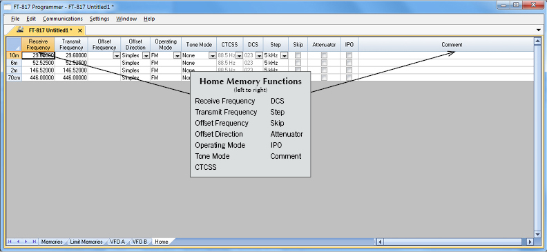Select 10m Transmit Frequency 29.60000 cell
This screenshot has width=547, height=252.
tap(72, 55)
